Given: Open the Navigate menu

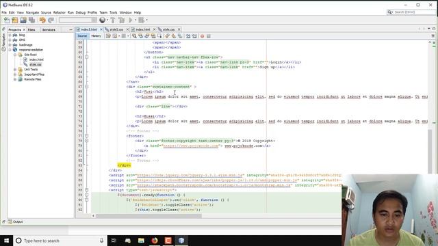Looking at the screenshot, I should click(x=32, y=12).
